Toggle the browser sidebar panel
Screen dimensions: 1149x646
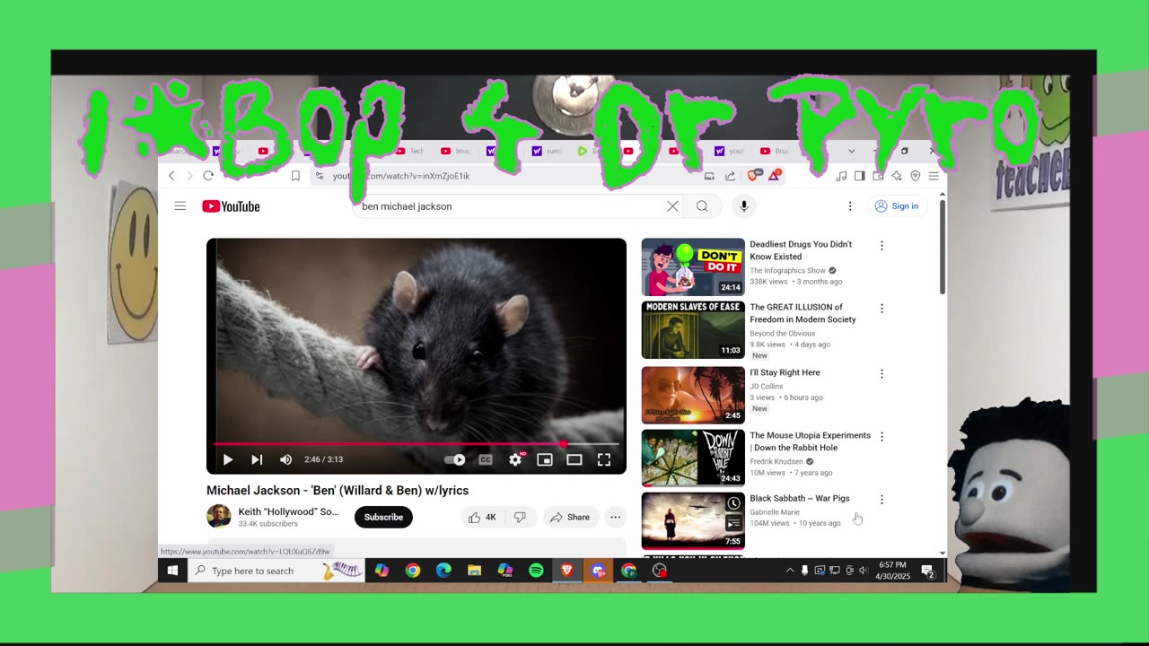(x=859, y=176)
